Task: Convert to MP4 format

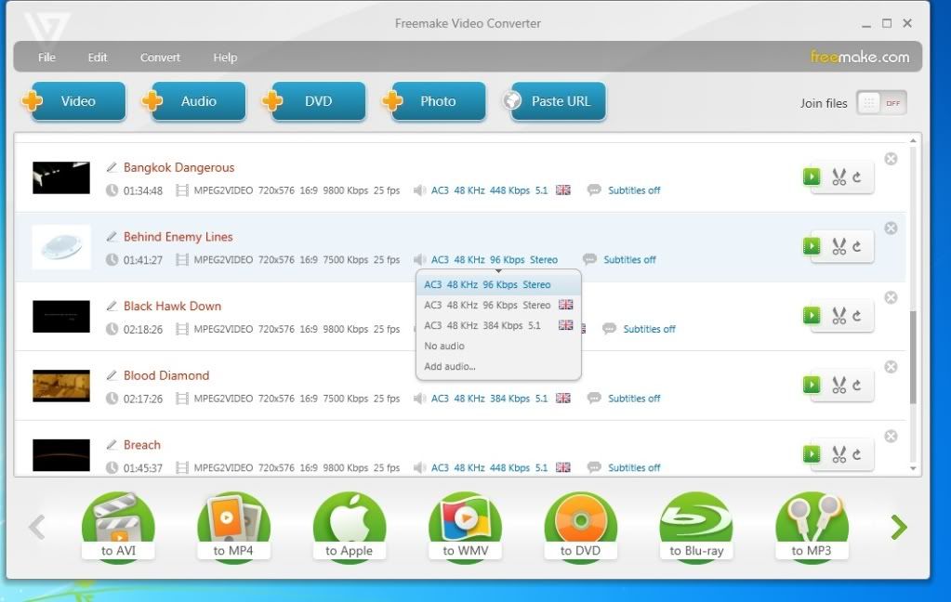Action: [233, 526]
